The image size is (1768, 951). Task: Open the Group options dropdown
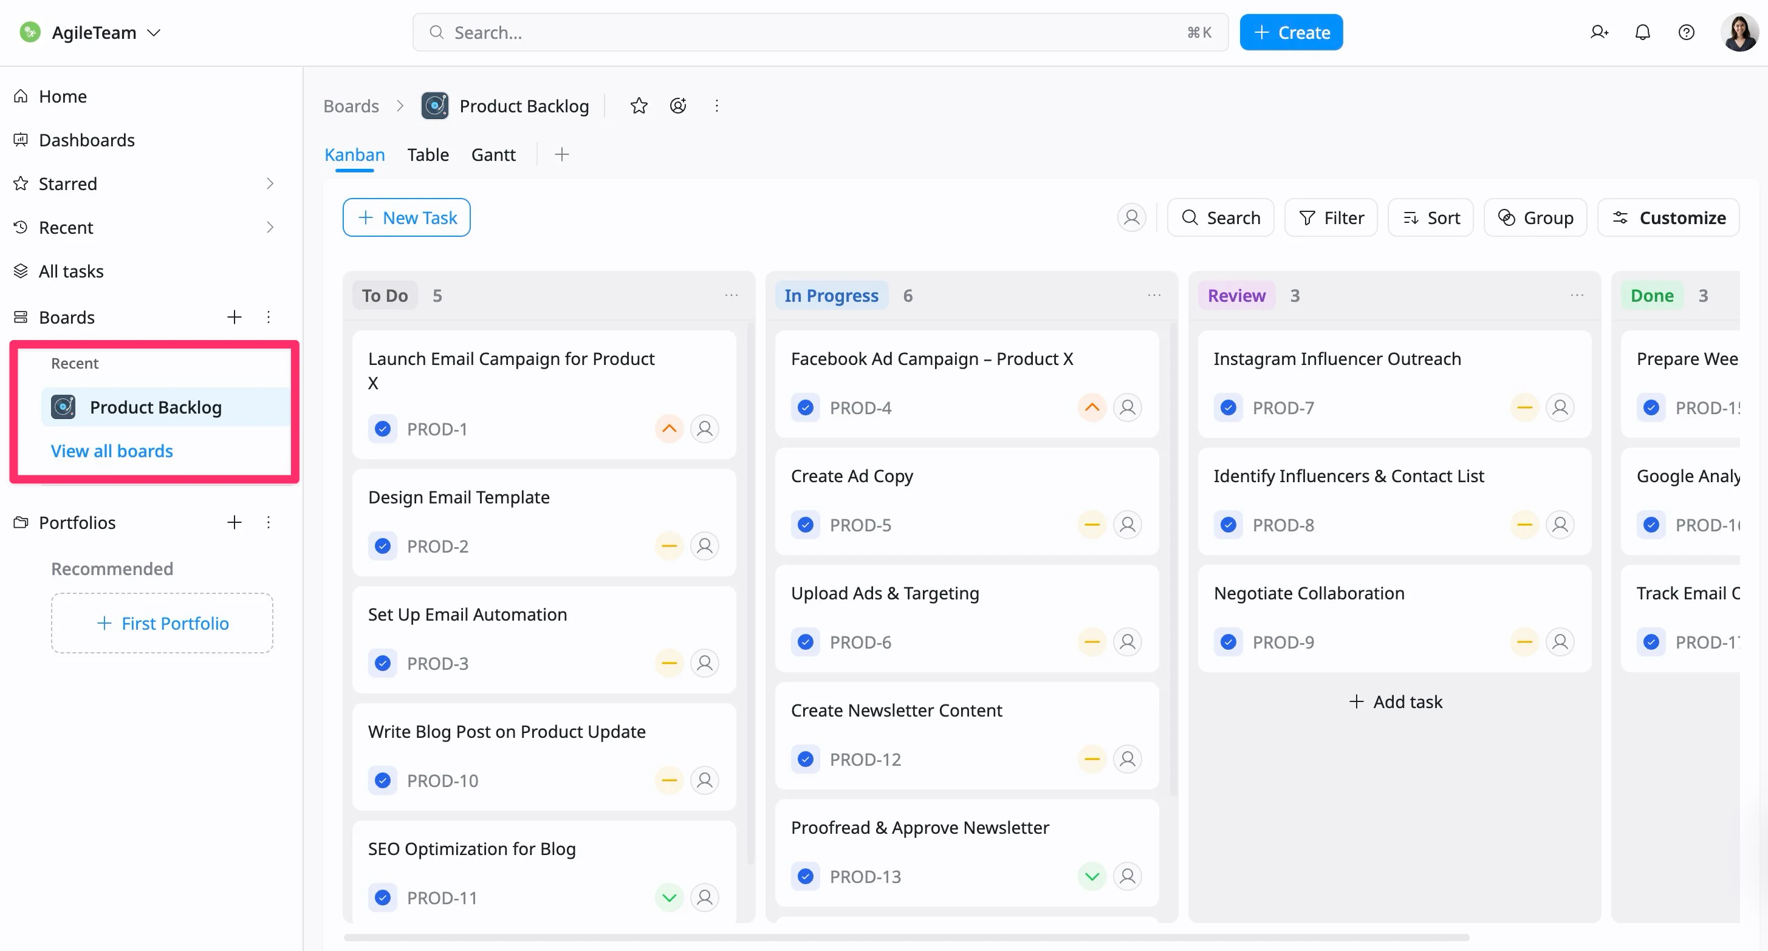1535,217
